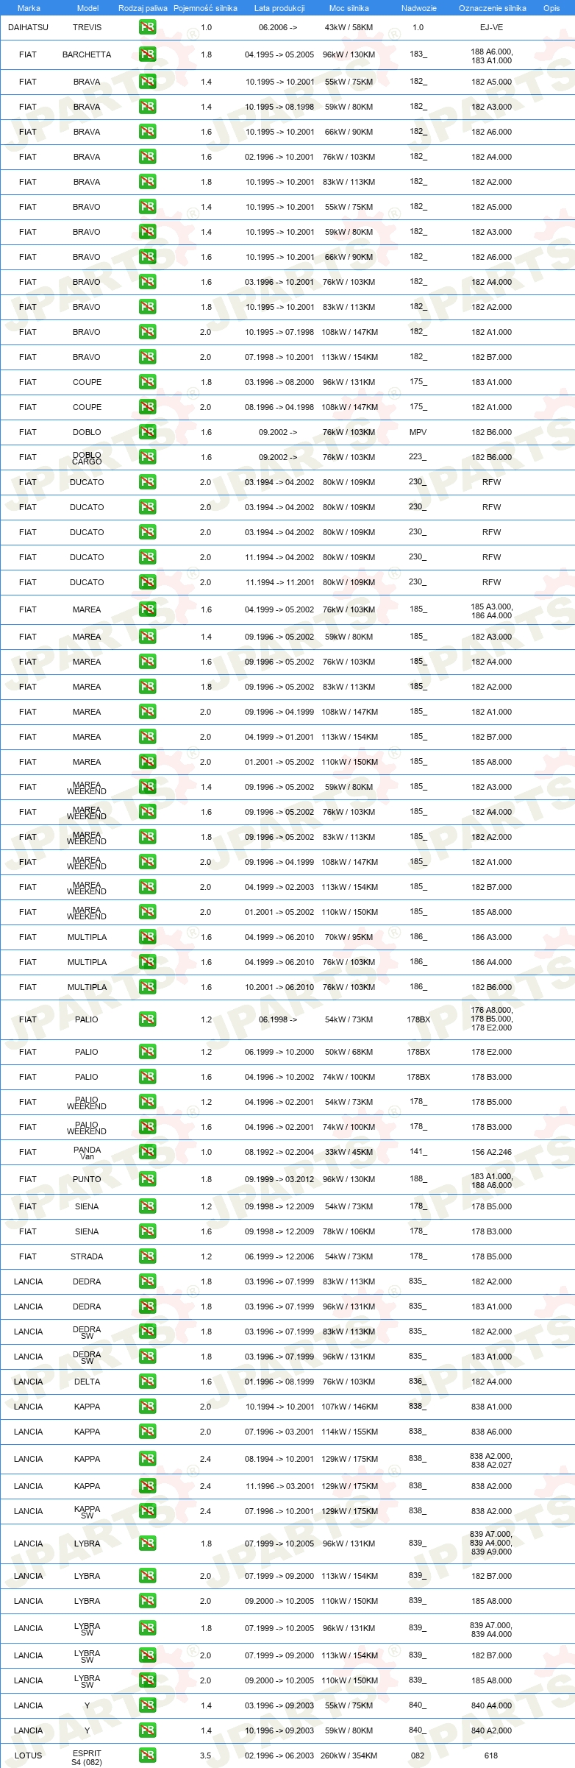The image size is (575, 1768).
Task: Select the 838 A1.000 engine code
Action: pyautogui.click(x=491, y=1407)
